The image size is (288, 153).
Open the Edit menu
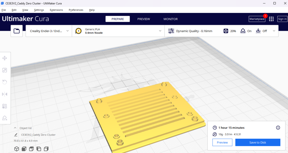(14, 10)
